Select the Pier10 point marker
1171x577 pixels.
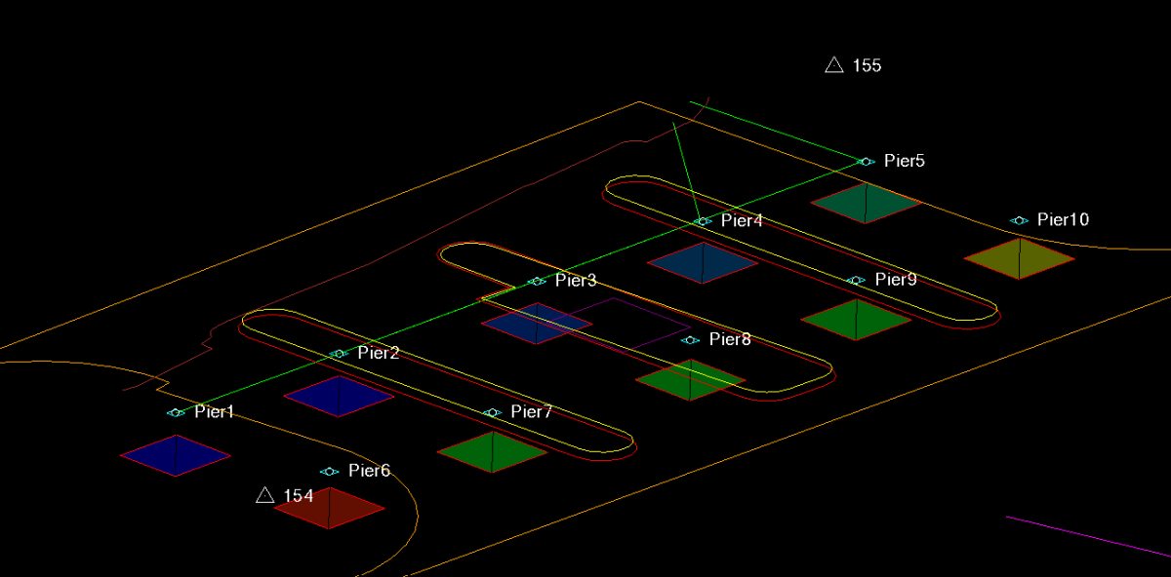tap(1019, 220)
